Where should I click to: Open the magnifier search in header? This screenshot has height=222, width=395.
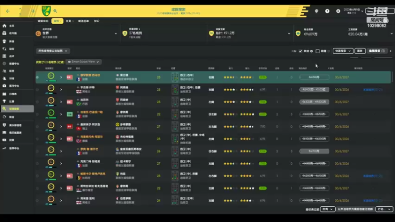pyautogui.click(x=55, y=11)
